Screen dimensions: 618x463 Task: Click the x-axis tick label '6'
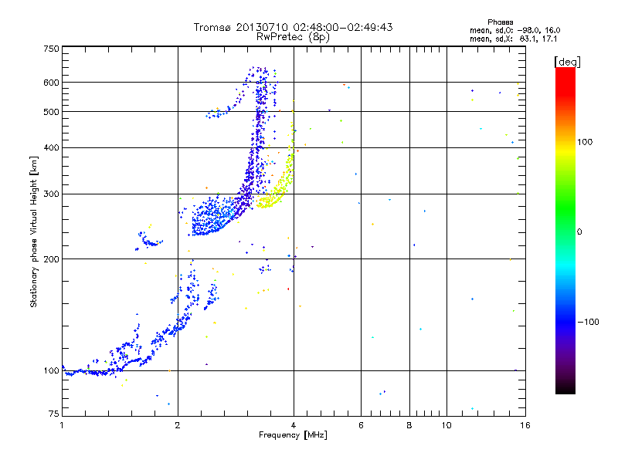coord(361,425)
